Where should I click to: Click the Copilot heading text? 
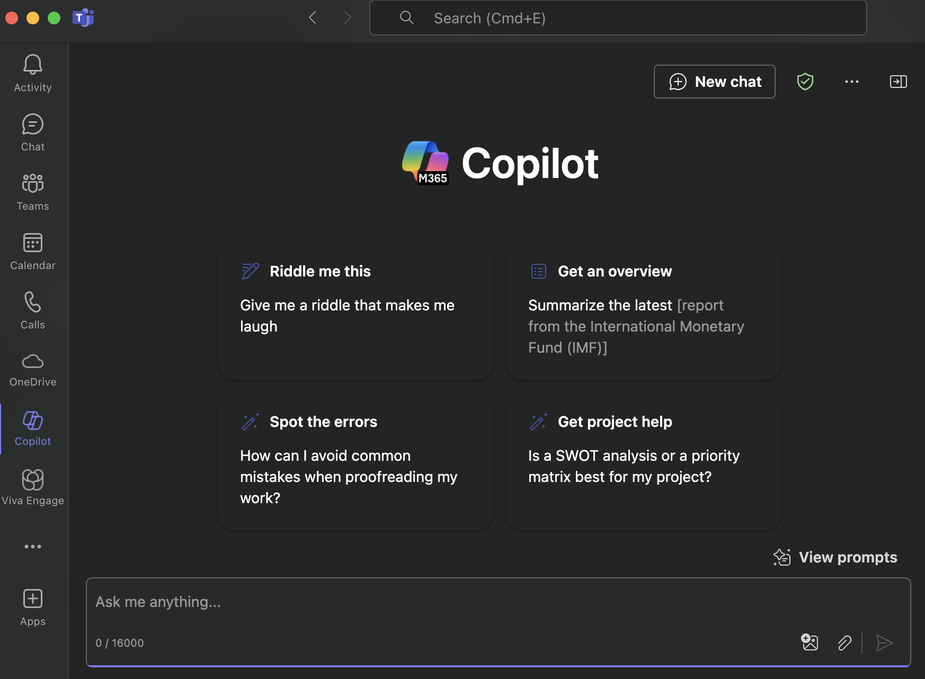click(530, 164)
